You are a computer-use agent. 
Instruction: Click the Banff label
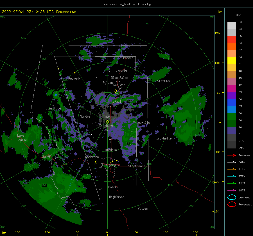coord(46,156)
